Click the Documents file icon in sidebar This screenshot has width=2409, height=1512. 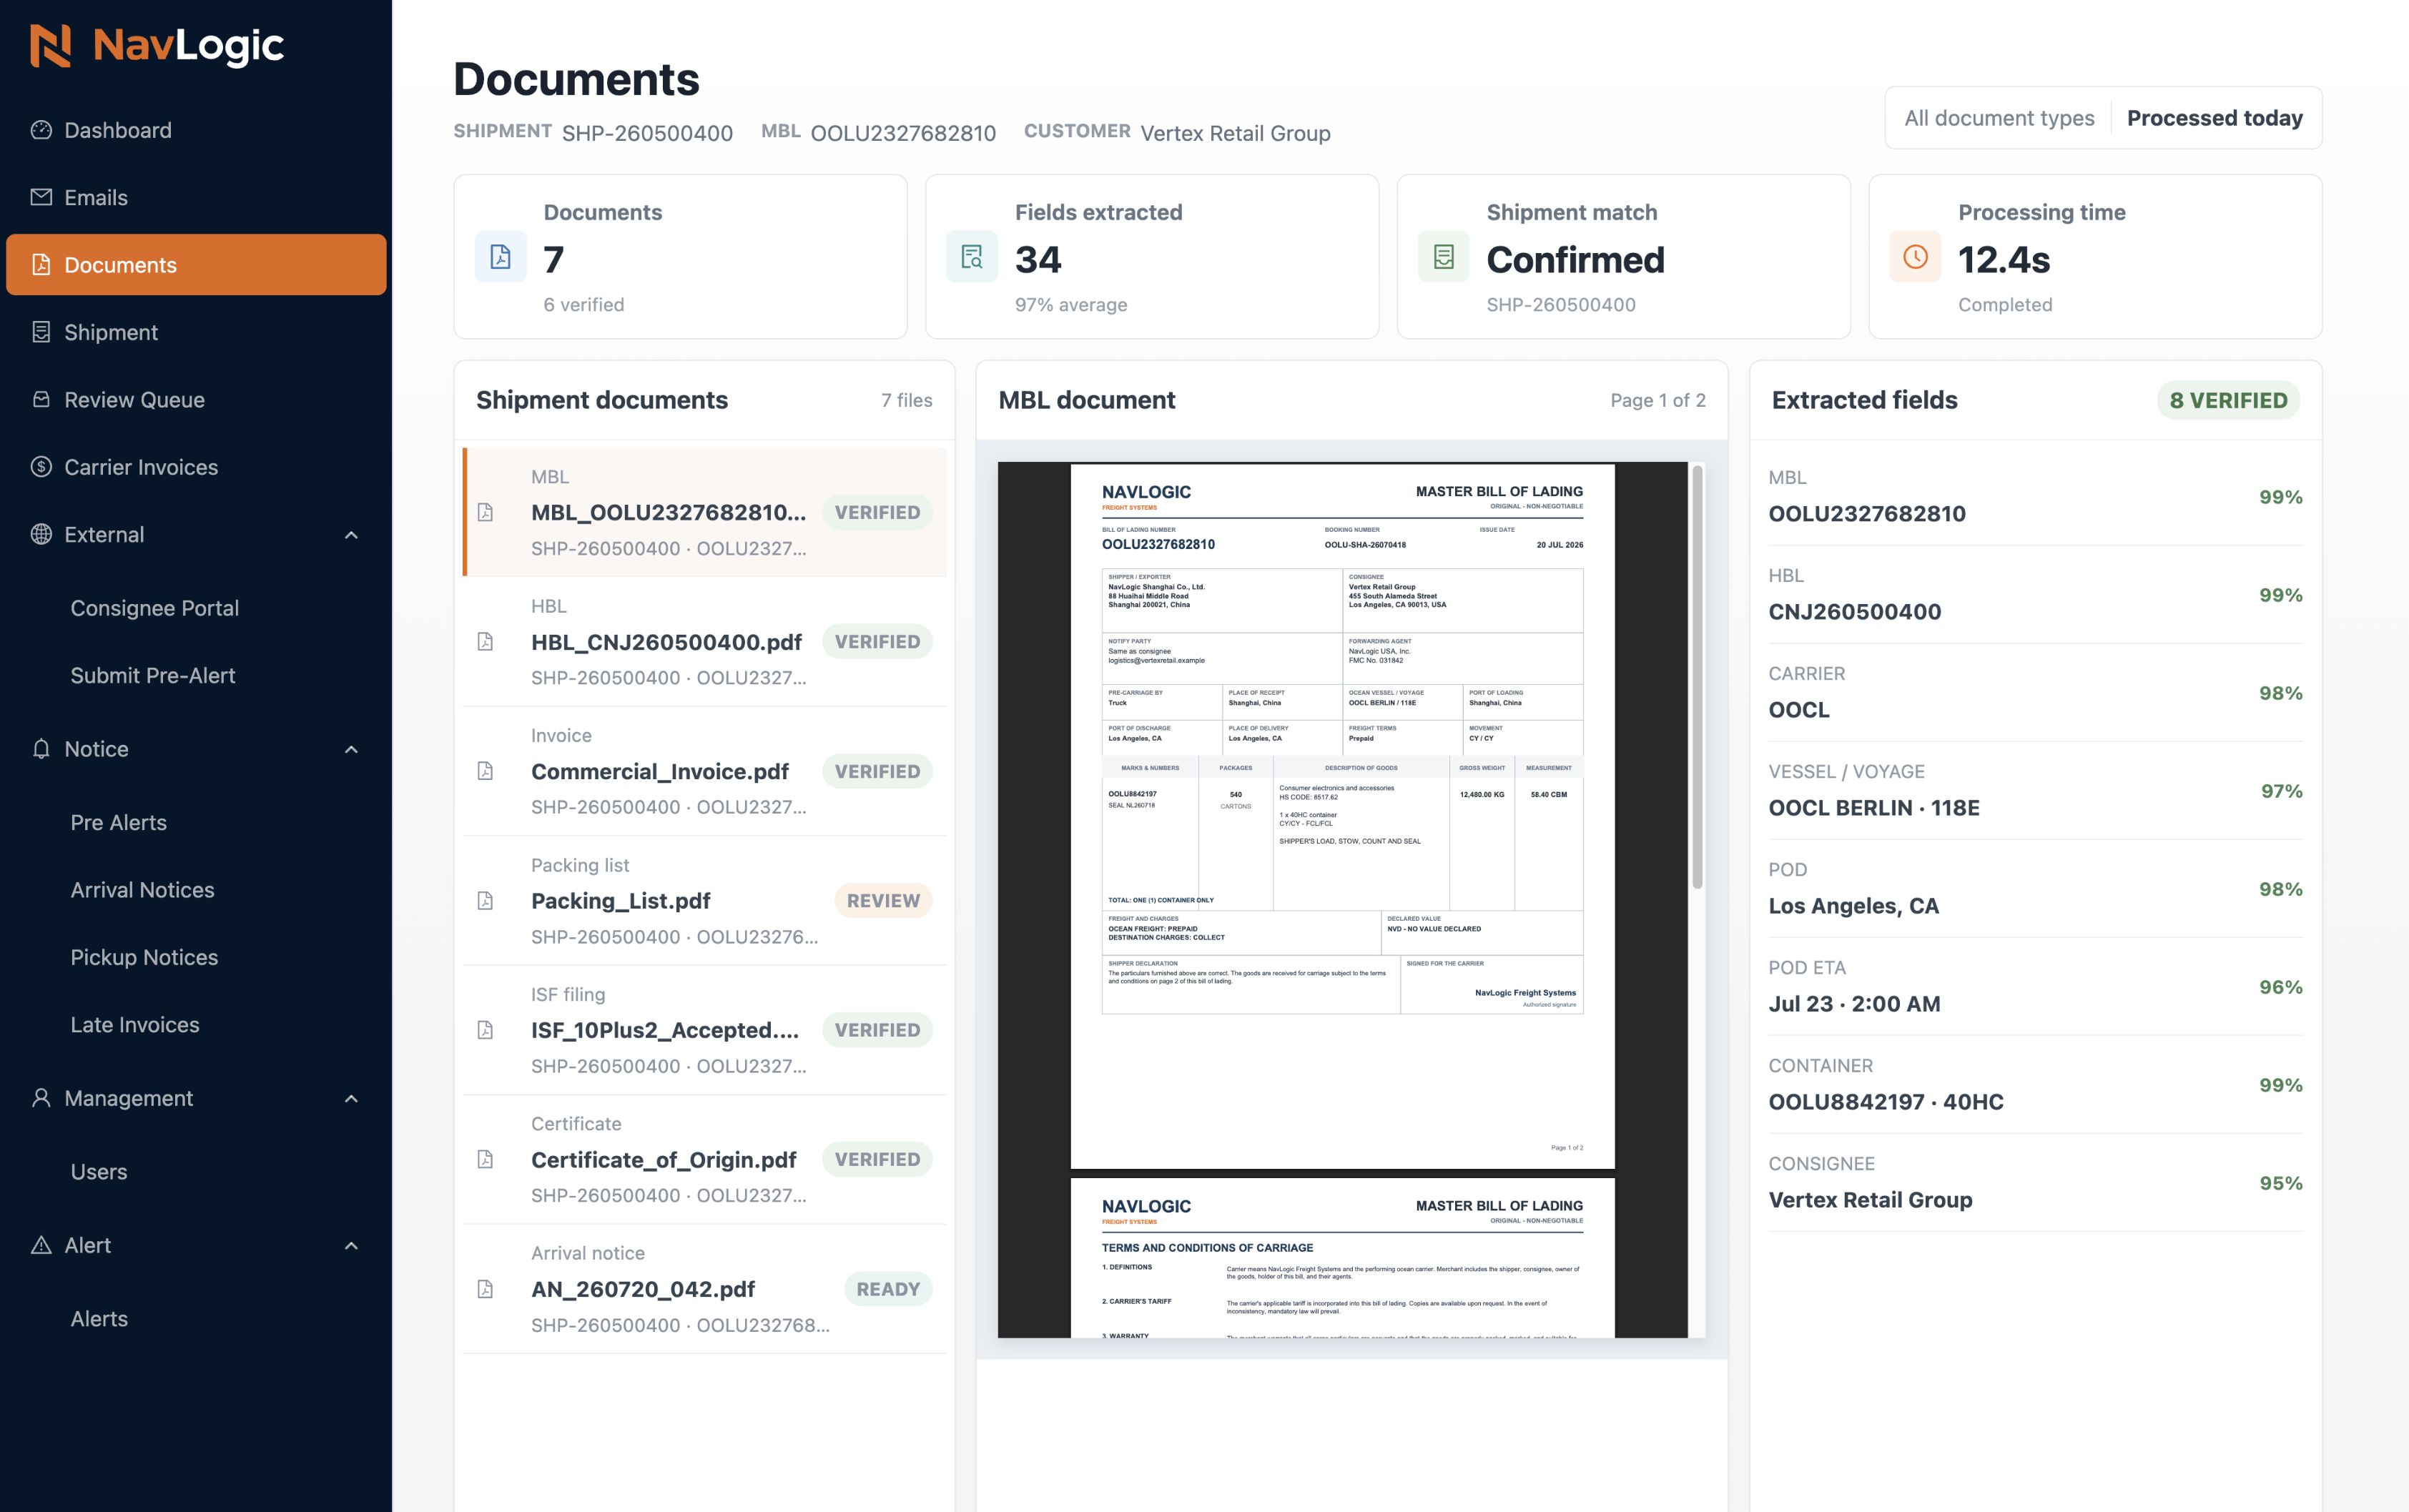tap(41, 264)
